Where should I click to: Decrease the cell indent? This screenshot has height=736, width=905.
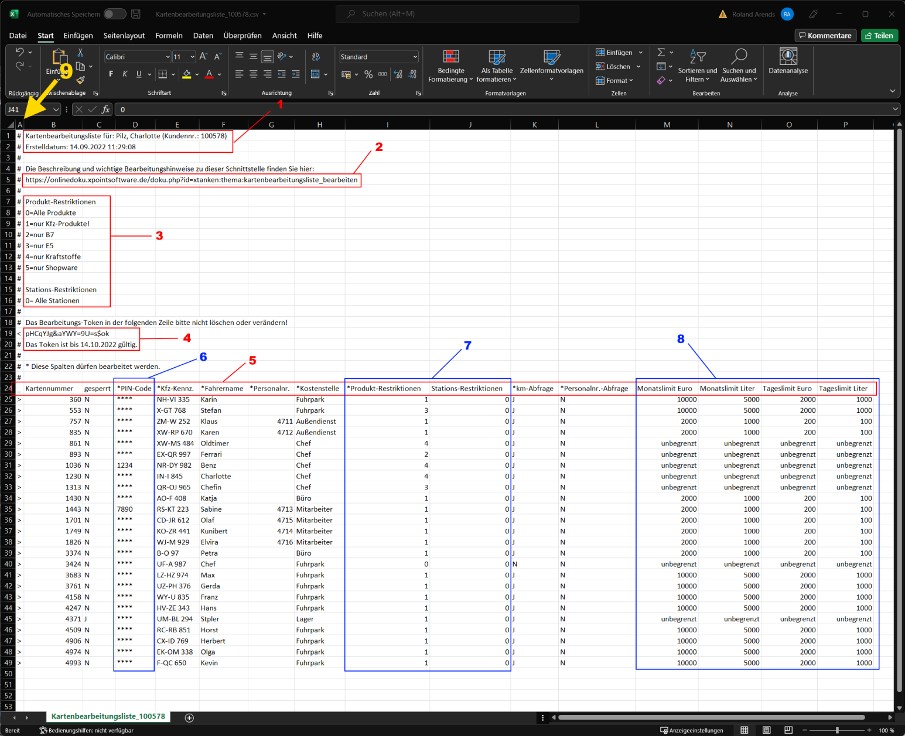point(282,74)
